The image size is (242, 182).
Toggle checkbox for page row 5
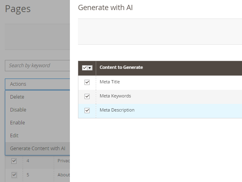click(14, 175)
